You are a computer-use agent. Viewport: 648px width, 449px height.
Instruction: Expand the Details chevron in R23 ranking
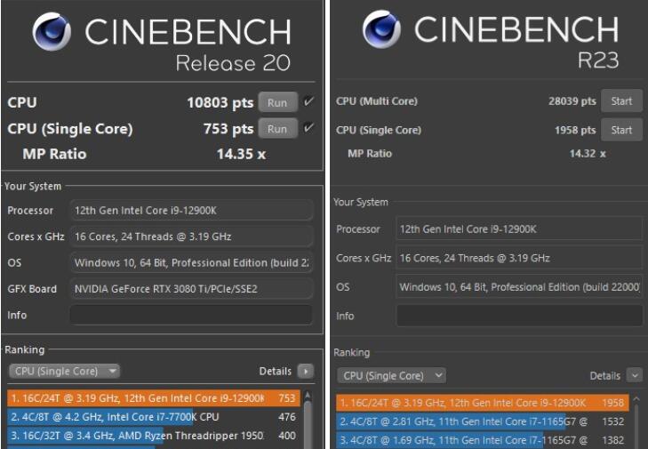coord(634,376)
